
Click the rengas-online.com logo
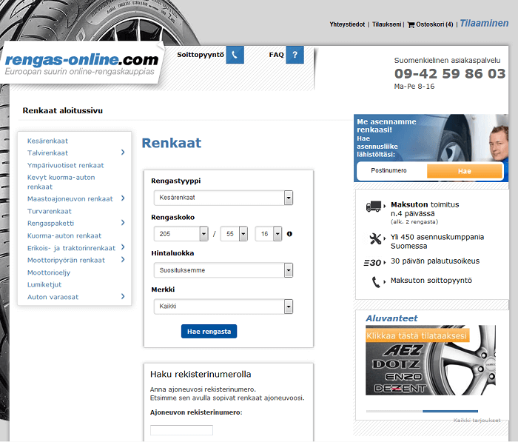tap(81, 64)
